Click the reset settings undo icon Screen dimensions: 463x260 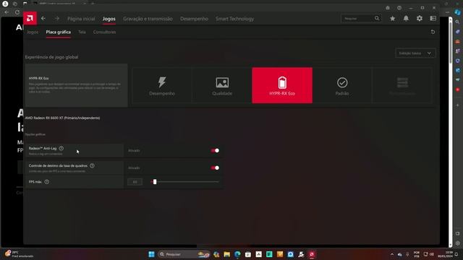coord(433,32)
